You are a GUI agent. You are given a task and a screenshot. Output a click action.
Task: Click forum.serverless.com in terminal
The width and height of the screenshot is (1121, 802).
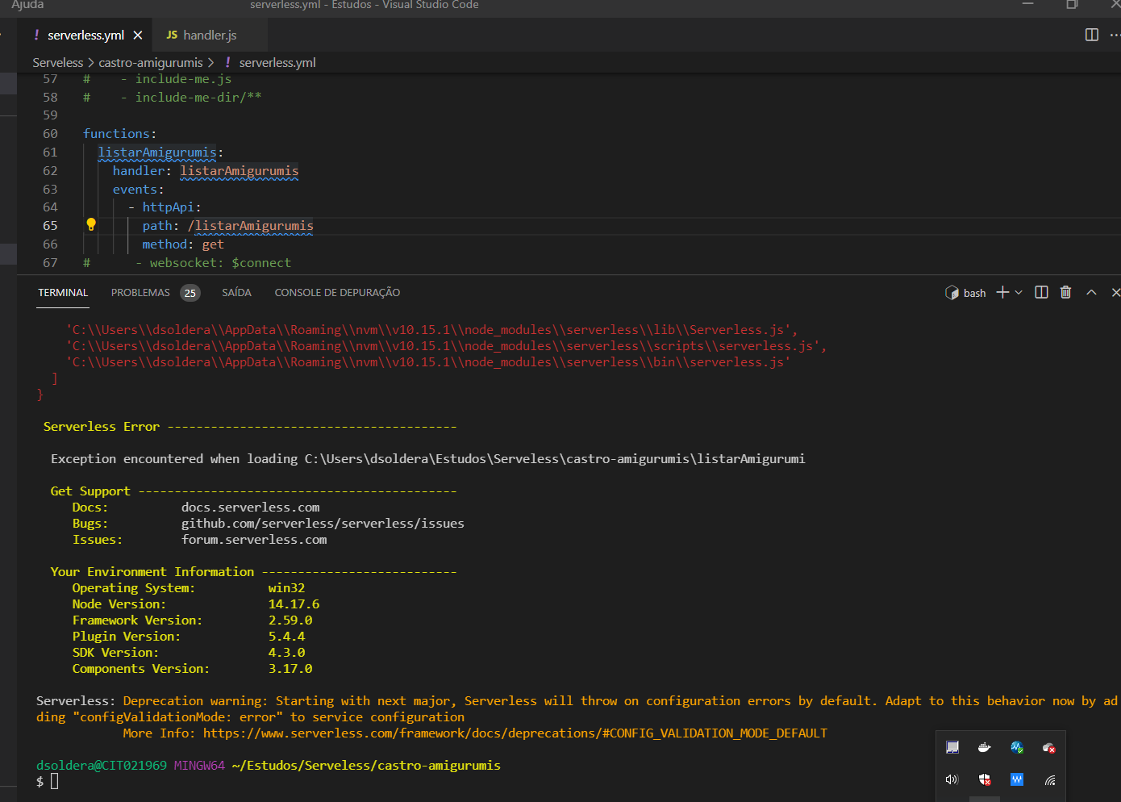[254, 540]
